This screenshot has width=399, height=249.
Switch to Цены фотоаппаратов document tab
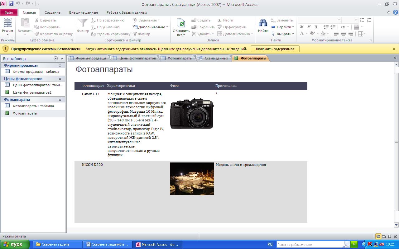(134, 58)
